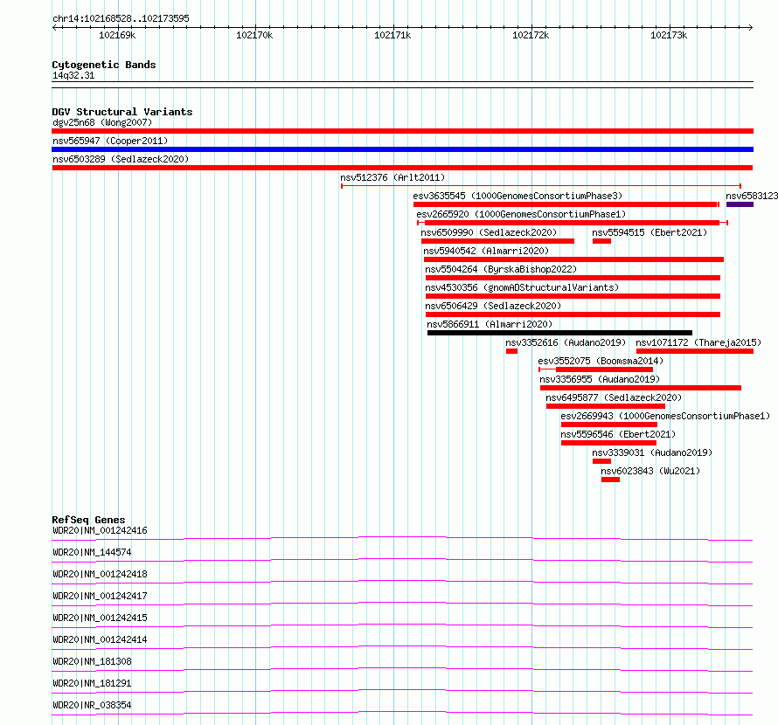Open WDR20|NM_001242415 transcript

[100, 618]
